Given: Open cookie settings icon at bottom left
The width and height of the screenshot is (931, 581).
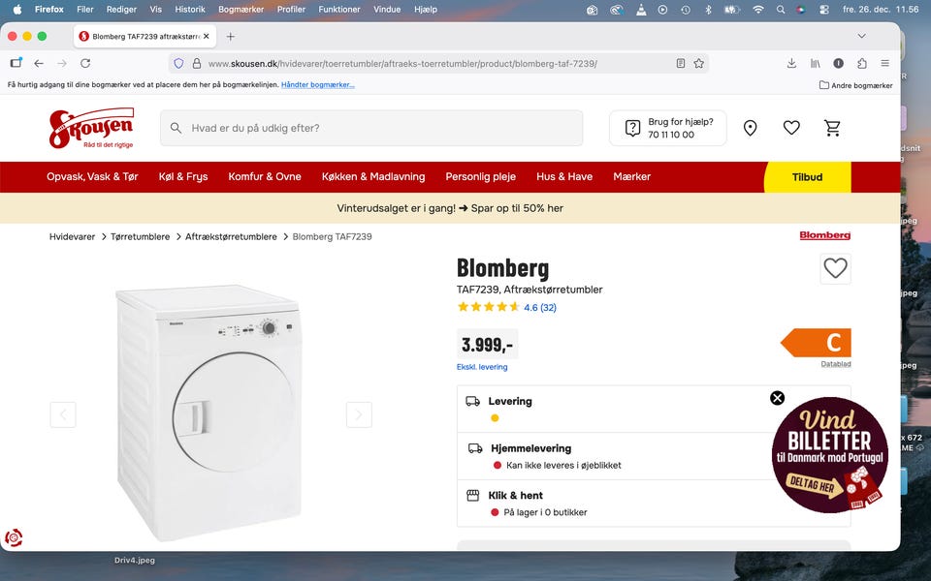Looking at the screenshot, I should click(x=14, y=537).
